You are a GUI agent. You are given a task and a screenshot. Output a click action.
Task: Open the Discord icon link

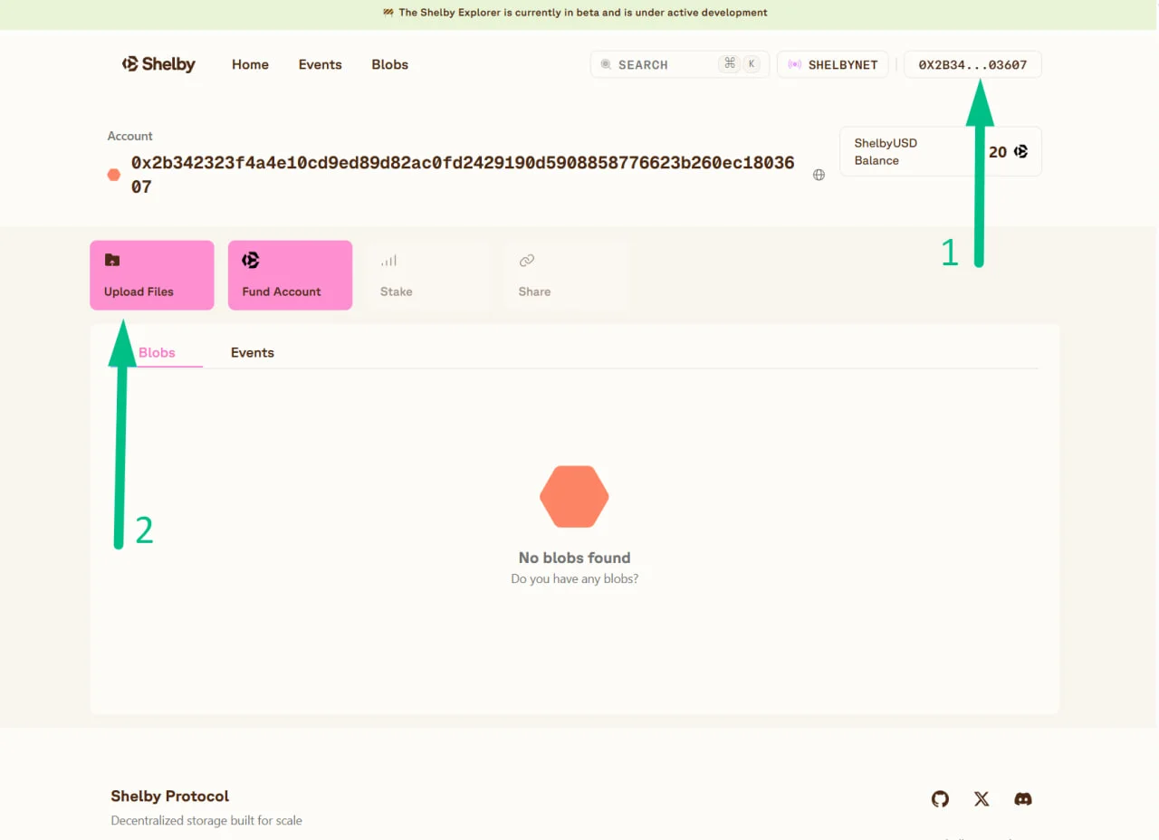[1023, 798]
